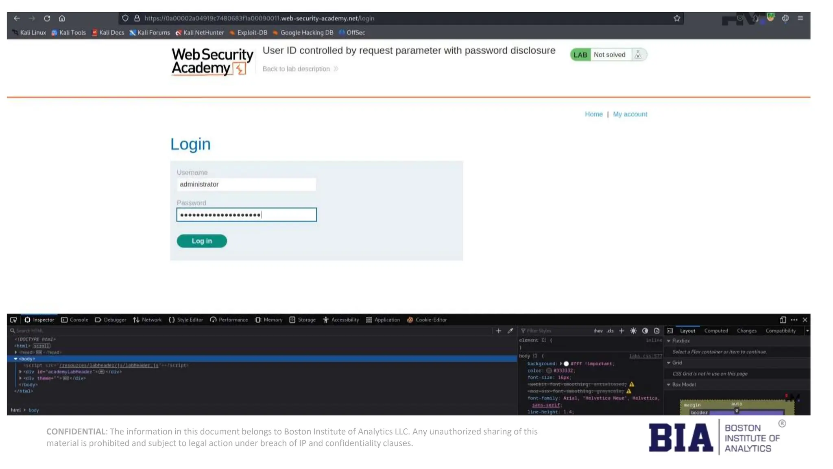Click the browser home icon

(62, 18)
